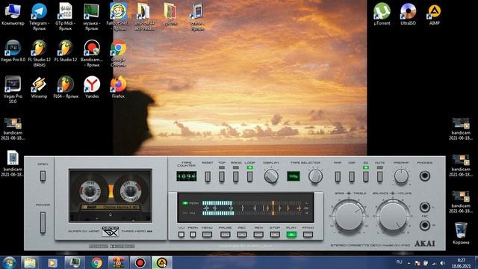Click the RESET tape counter switch

click(208, 176)
